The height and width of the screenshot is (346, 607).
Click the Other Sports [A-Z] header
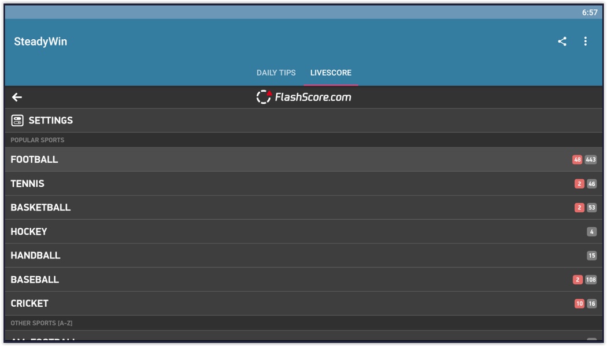42,323
